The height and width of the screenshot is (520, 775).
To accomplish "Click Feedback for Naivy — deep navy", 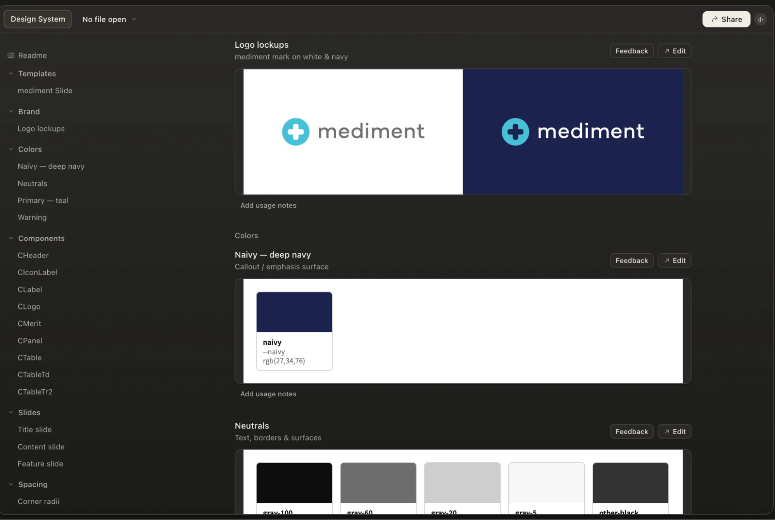I will click(x=632, y=261).
